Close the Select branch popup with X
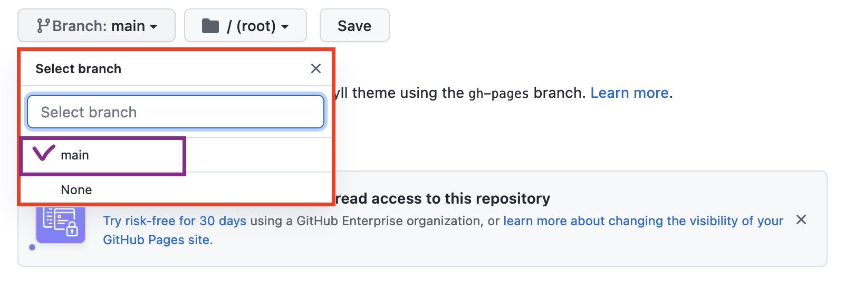845x281 pixels. 316,68
